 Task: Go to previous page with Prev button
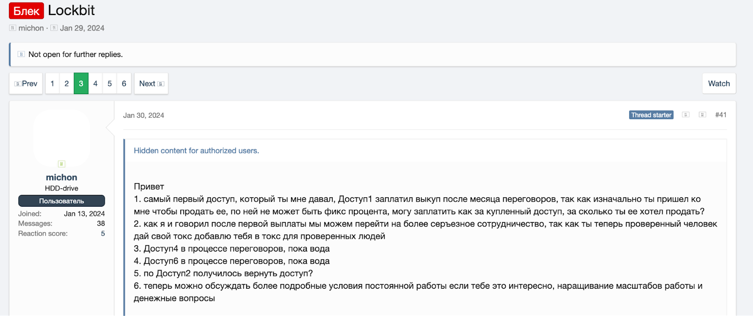click(26, 83)
